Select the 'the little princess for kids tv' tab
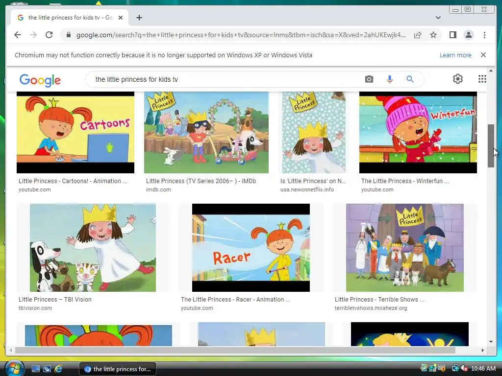The height and width of the screenshot is (376, 502). pyautogui.click(x=70, y=18)
